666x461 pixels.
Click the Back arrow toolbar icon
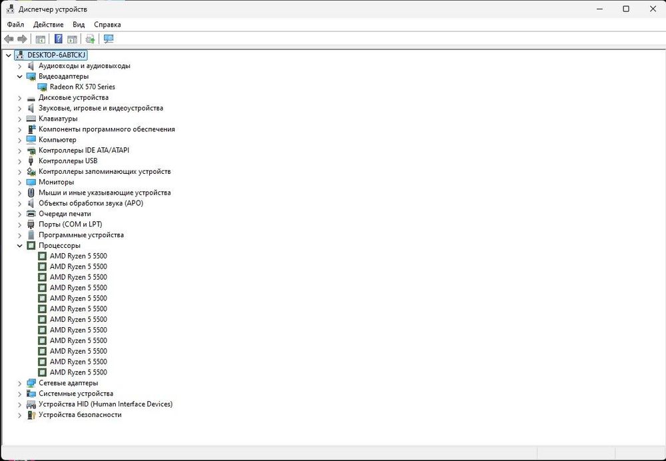click(9, 39)
